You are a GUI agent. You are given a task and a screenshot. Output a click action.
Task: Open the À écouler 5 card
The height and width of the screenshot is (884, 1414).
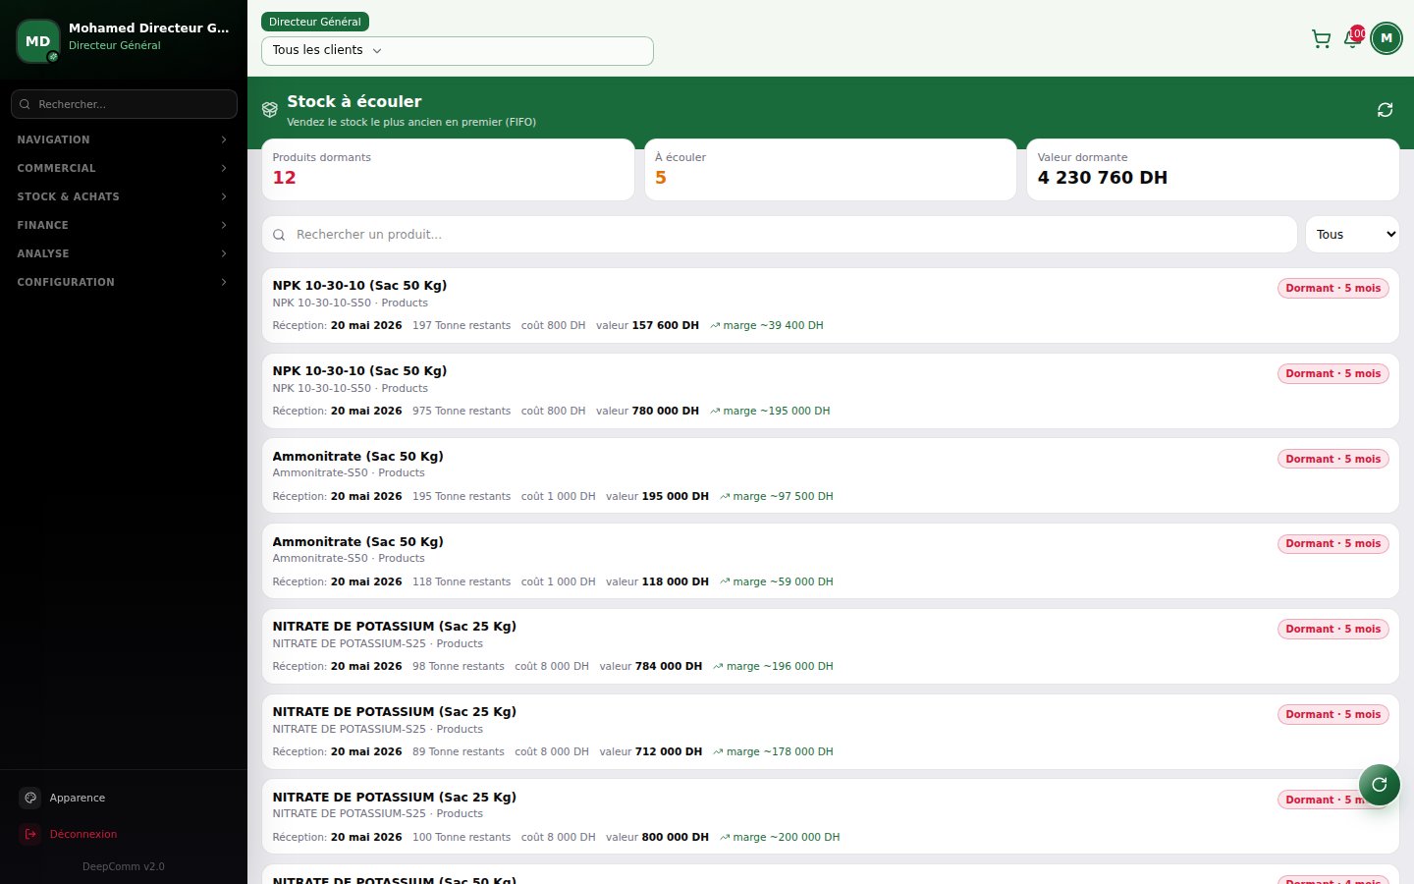[831, 170]
